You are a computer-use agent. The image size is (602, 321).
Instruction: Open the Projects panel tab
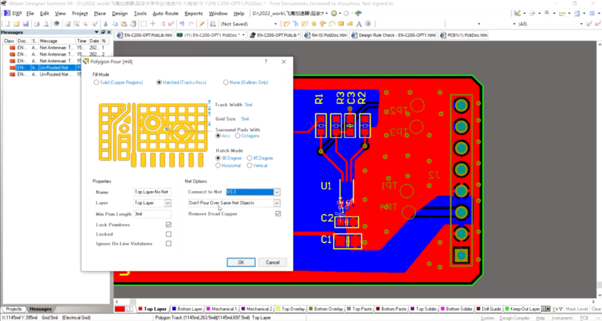(x=13, y=309)
